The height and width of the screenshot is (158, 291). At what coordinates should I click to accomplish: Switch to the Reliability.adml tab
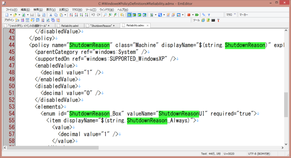[70, 26]
